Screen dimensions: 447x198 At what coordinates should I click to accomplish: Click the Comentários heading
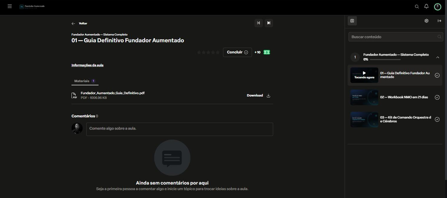85,116
